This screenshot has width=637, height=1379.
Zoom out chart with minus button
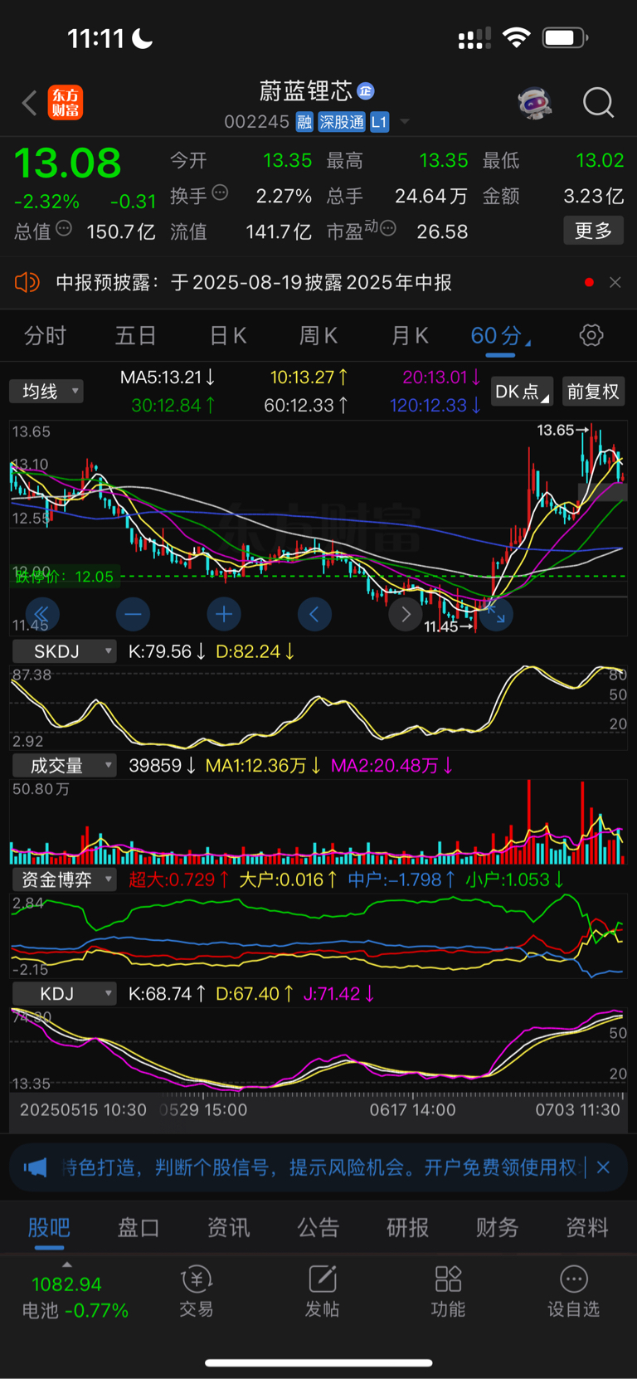point(133,615)
